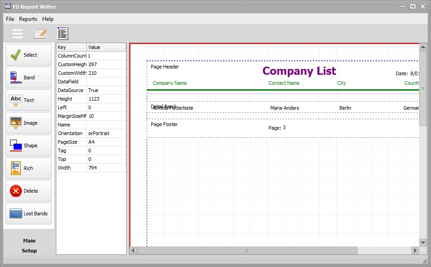This screenshot has height=267, width=431.
Task: Select the Berlin detail field
Action: (345, 108)
